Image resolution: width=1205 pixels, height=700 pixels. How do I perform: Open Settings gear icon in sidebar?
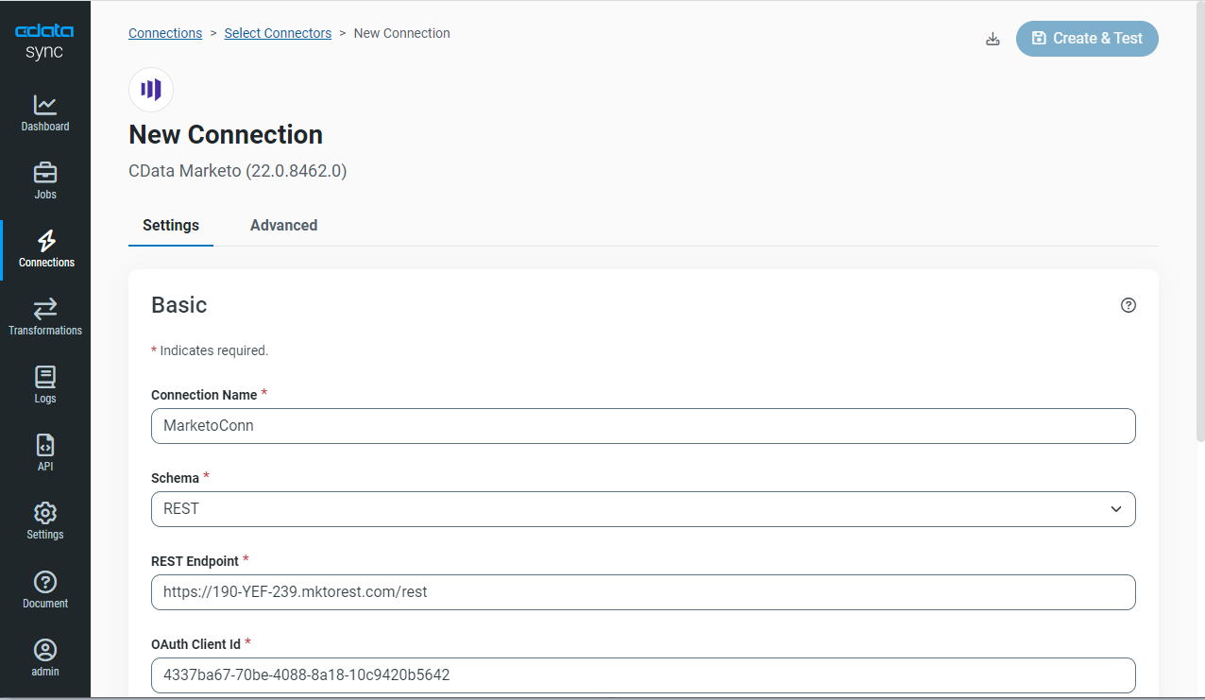point(45,513)
